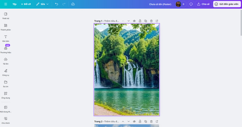Screen dimensions: 242x127
Task: Open the Văn bản text panel
Action: 6,39
